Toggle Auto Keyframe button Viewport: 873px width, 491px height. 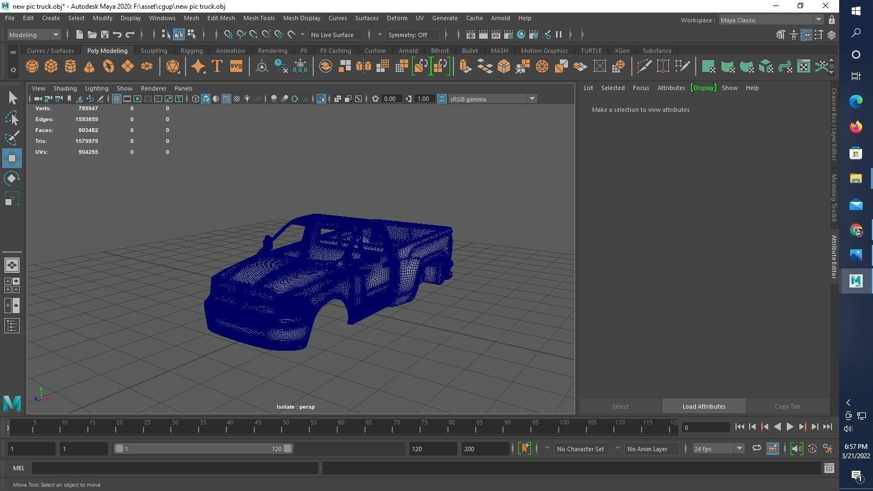click(812, 448)
